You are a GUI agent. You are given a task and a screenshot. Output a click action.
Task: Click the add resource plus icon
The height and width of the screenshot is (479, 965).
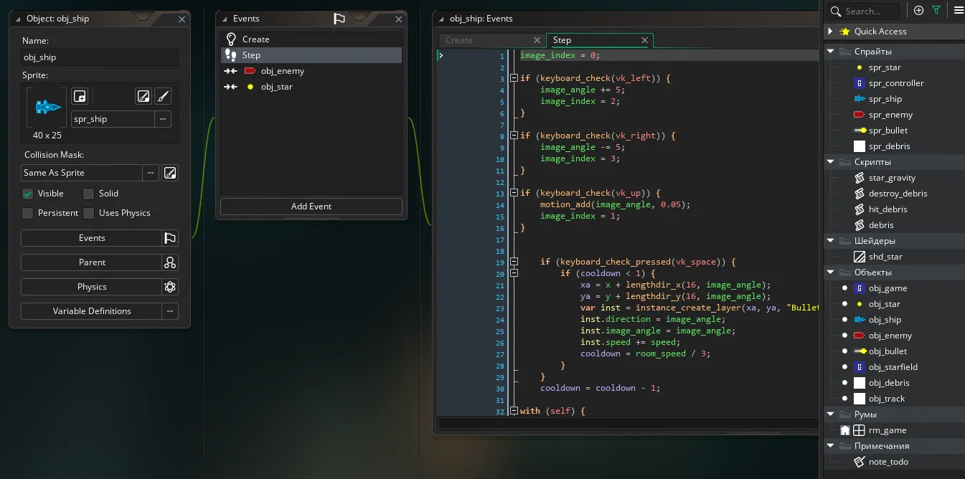[x=918, y=11]
